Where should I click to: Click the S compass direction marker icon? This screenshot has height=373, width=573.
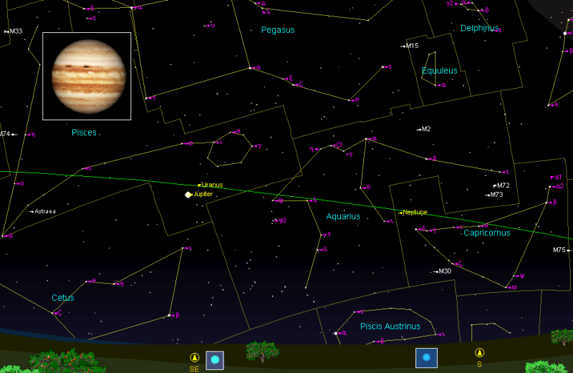tap(479, 352)
